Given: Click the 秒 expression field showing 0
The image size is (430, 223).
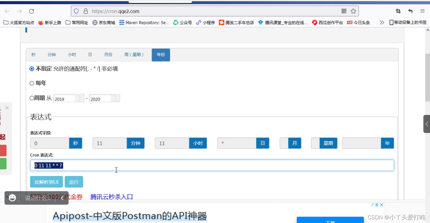Looking at the screenshot, I should (50, 143).
